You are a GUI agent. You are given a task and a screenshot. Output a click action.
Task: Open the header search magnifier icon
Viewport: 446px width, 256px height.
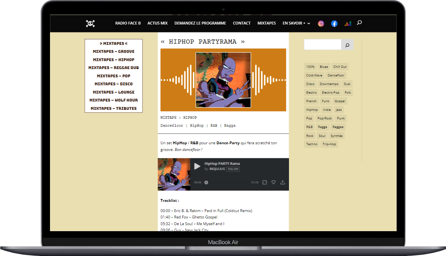[x=359, y=23]
